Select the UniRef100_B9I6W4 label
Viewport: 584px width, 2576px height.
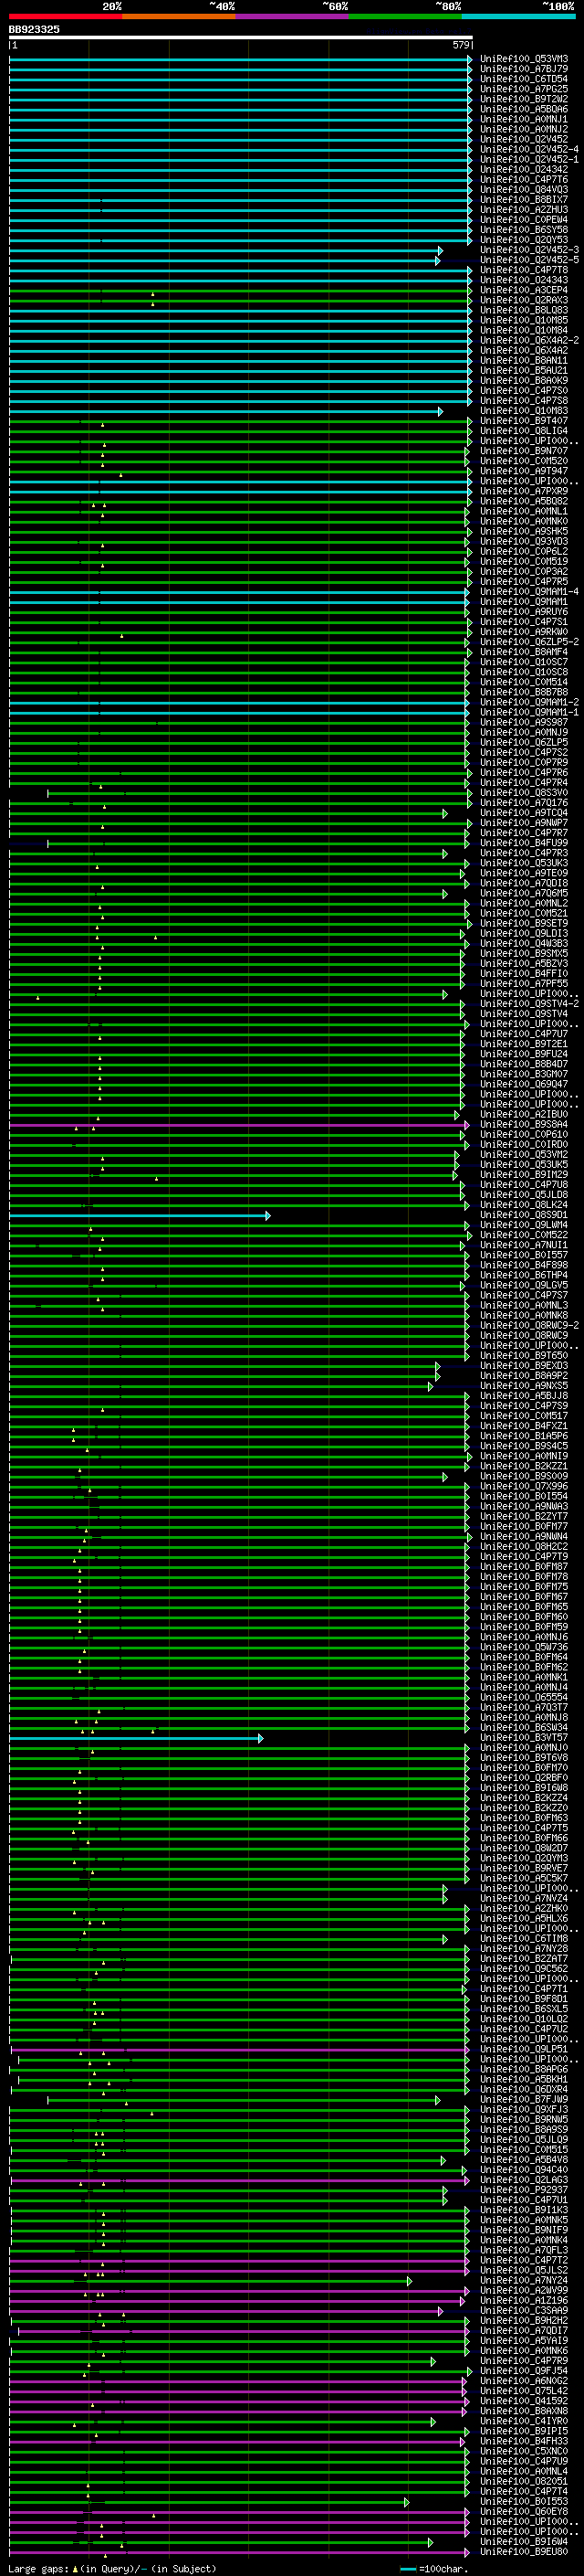click(524, 2542)
